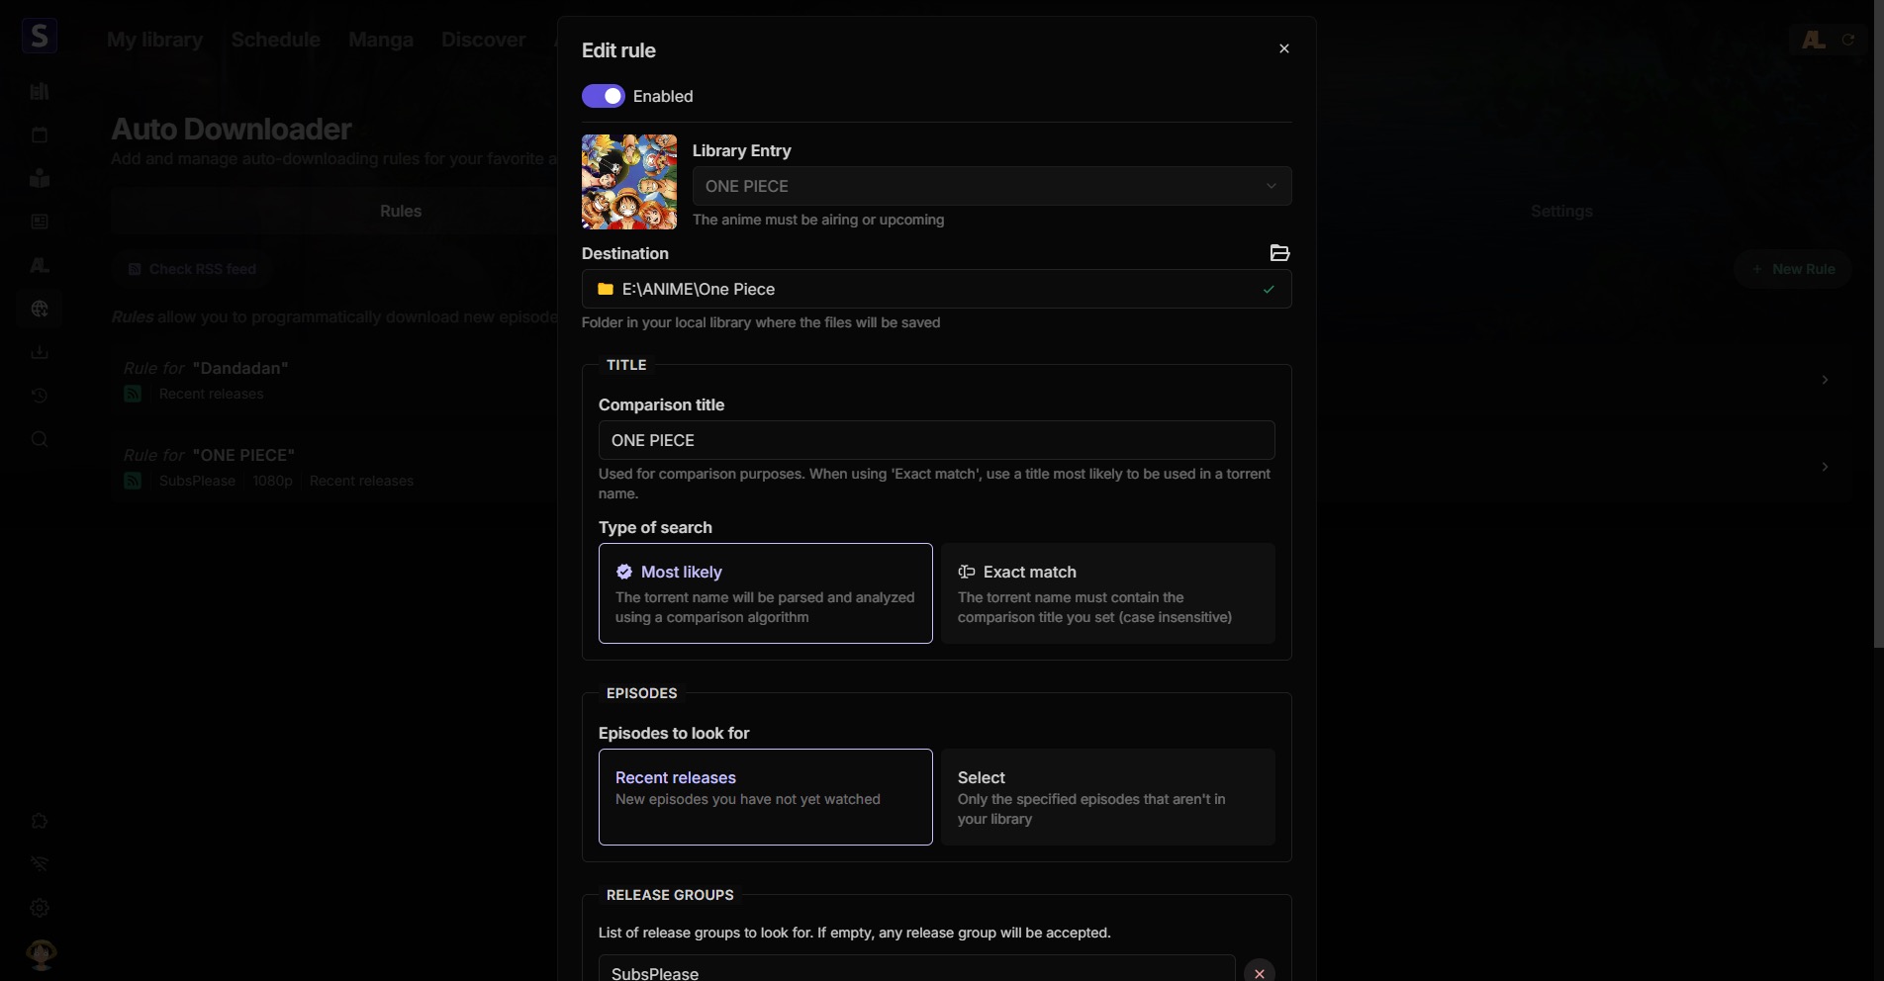Open folder browser icon beside Destination
1884x981 pixels.
click(x=1279, y=253)
